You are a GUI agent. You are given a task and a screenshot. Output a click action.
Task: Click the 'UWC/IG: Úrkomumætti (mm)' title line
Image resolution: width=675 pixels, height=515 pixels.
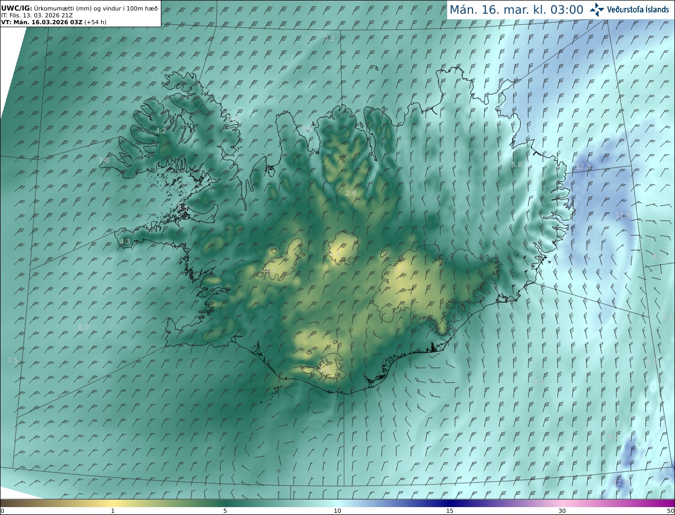click(x=79, y=8)
